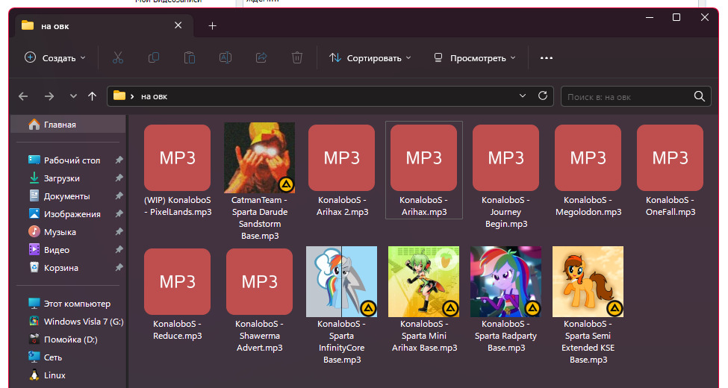Click the Paste clipboard icon
This screenshot has height=388, width=728.
point(190,57)
